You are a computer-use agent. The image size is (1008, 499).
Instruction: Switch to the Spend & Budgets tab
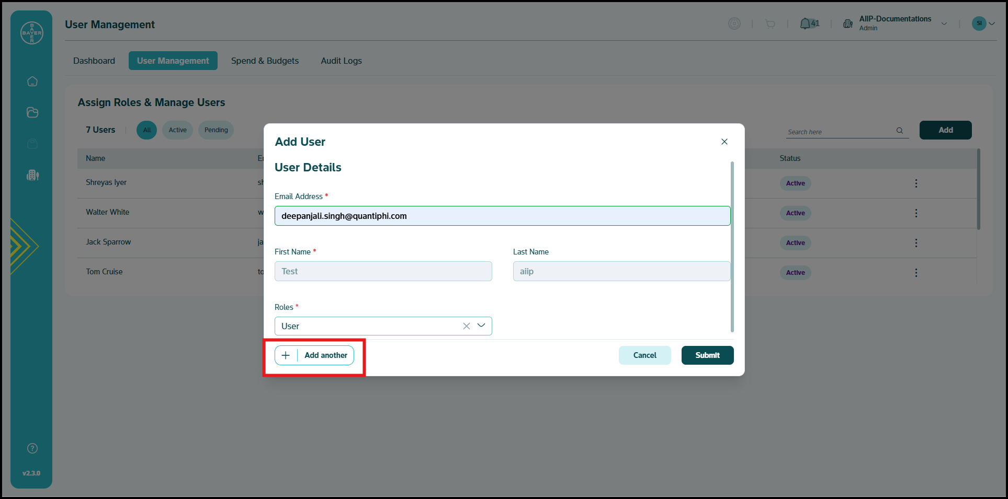pyautogui.click(x=265, y=61)
